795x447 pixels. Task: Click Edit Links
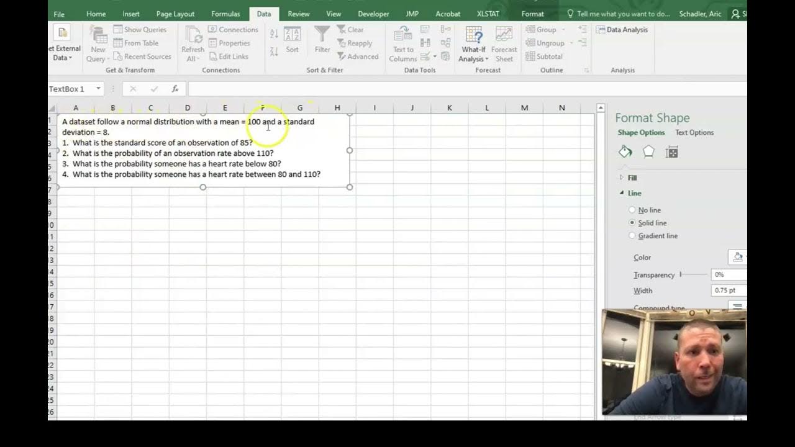tap(228, 56)
